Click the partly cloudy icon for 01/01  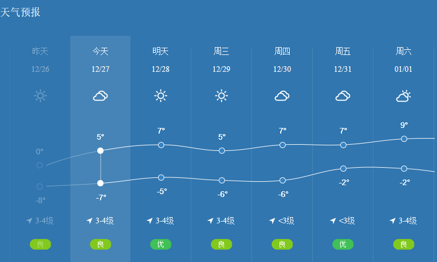click(403, 96)
